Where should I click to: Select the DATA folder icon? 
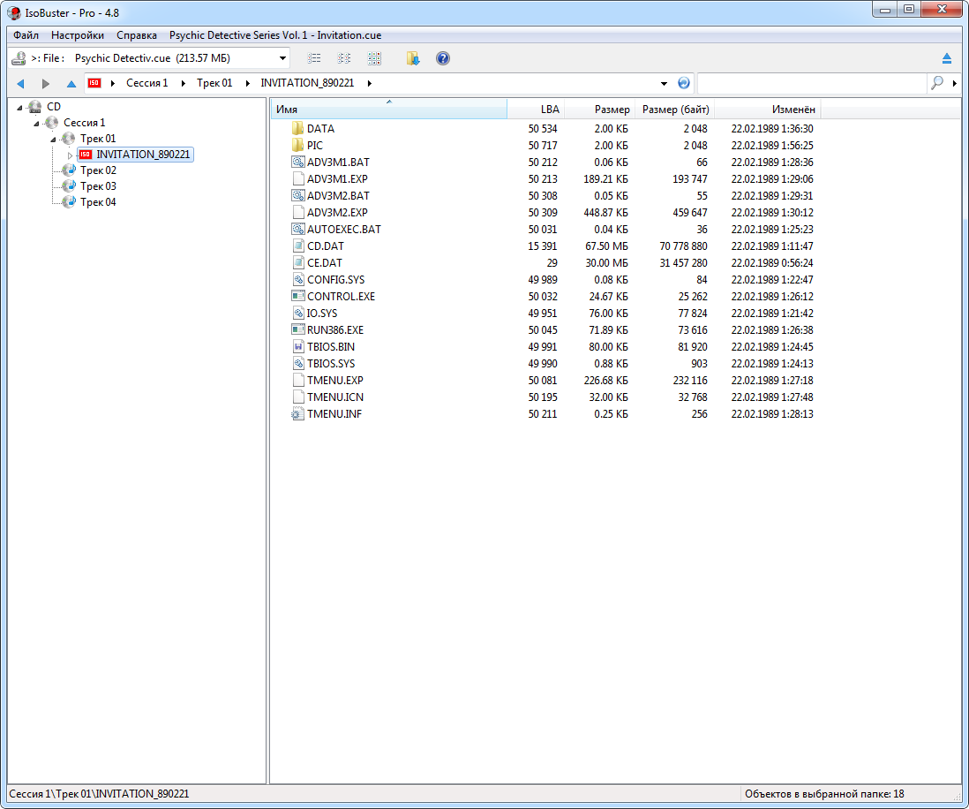pos(298,128)
